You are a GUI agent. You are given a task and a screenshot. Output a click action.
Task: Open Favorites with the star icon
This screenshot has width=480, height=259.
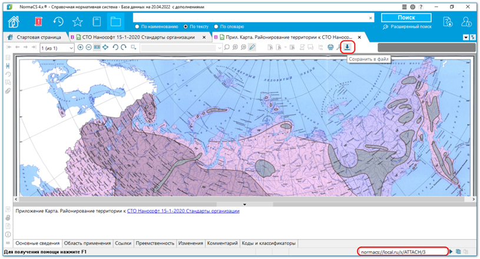pos(77,21)
